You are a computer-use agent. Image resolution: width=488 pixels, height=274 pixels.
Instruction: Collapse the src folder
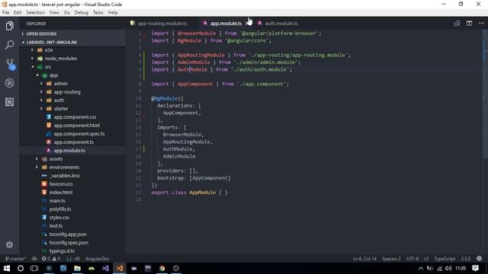point(48,67)
